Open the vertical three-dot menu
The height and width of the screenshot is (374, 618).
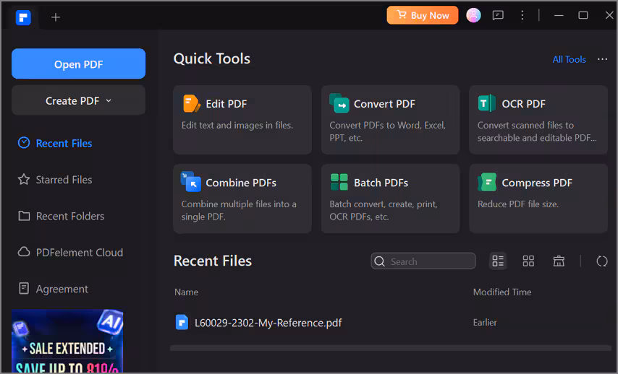click(522, 15)
